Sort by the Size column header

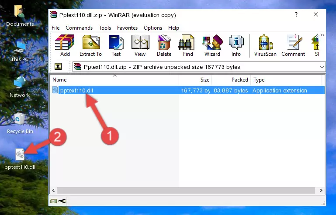195,80
